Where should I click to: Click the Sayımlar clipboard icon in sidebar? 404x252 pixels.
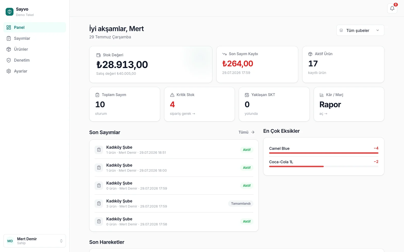9,38
